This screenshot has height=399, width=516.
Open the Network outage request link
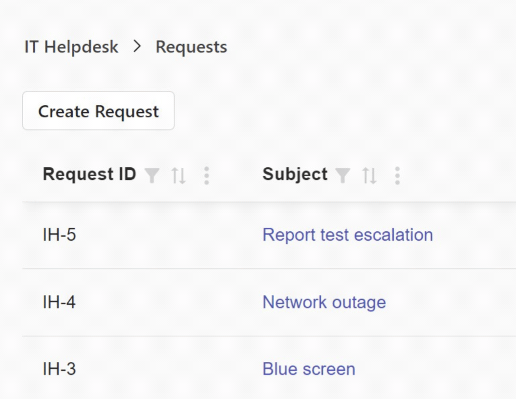coord(324,302)
